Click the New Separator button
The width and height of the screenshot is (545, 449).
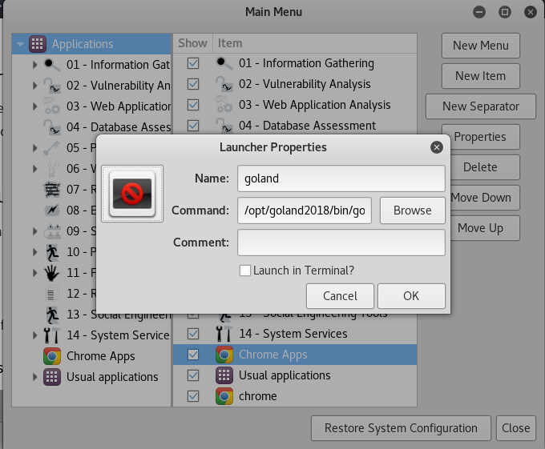click(x=481, y=106)
